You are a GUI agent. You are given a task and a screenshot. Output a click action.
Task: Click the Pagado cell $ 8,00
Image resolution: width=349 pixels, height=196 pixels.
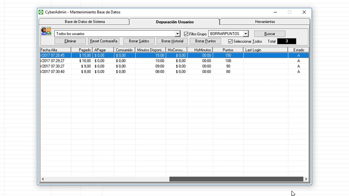click(x=82, y=72)
